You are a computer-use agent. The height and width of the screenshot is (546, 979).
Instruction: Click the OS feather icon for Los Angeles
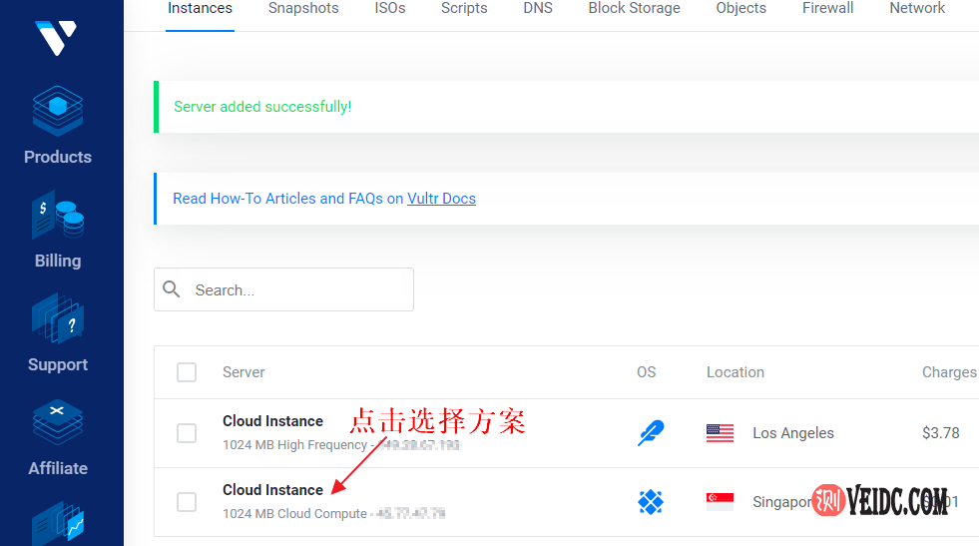coord(651,433)
